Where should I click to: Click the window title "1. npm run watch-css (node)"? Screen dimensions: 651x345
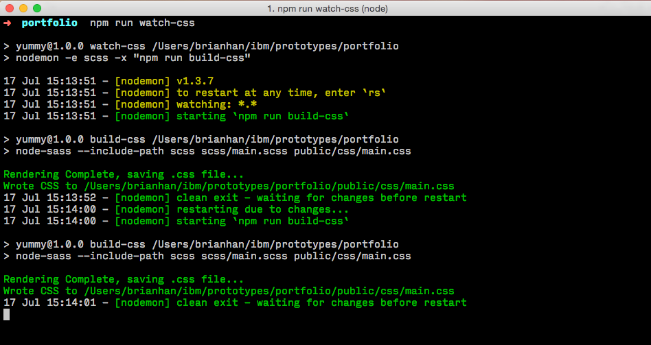pos(327,8)
